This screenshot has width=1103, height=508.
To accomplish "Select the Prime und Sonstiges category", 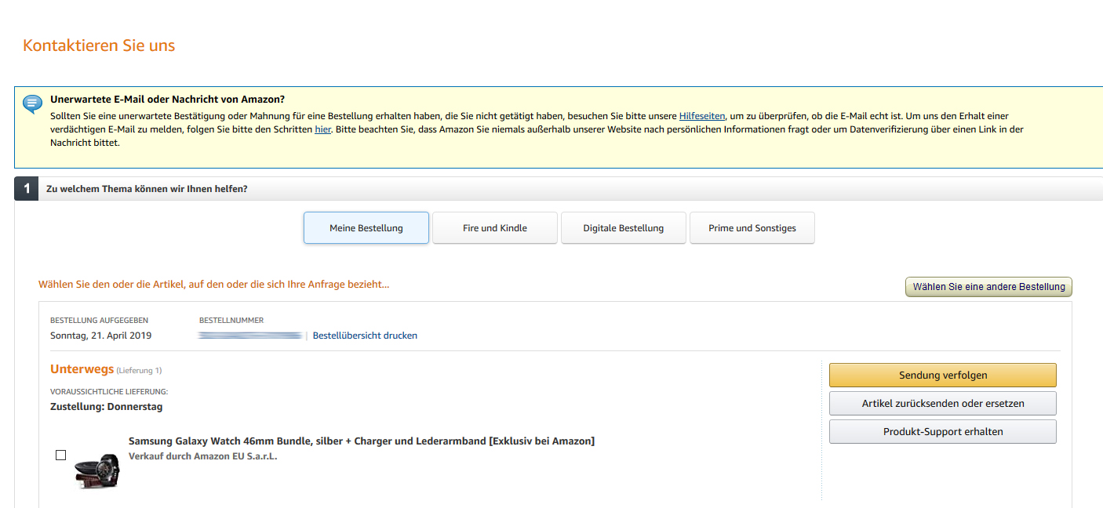I will [752, 227].
